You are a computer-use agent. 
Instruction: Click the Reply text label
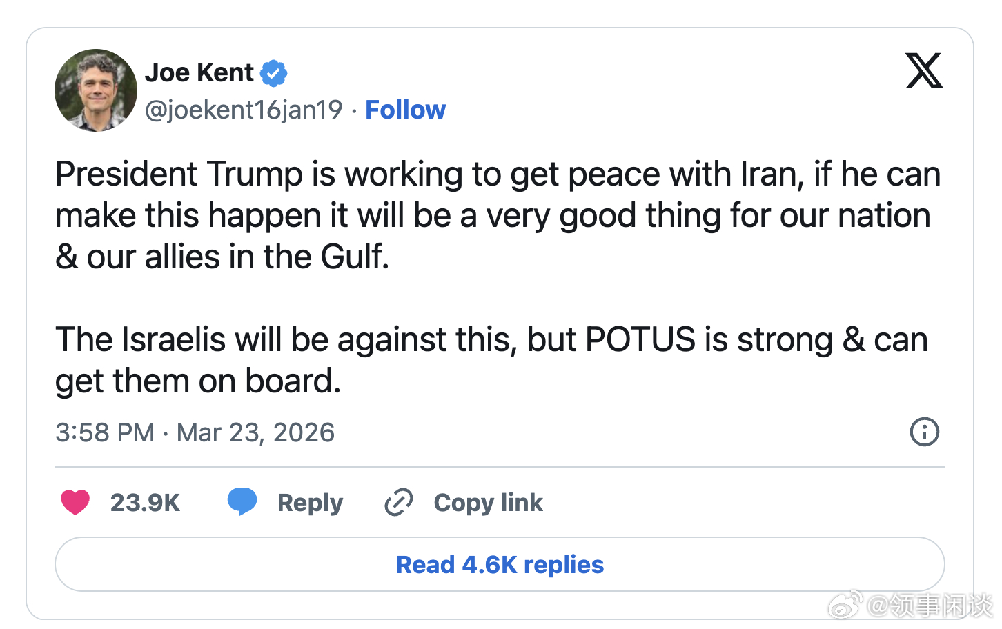pos(310,503)
